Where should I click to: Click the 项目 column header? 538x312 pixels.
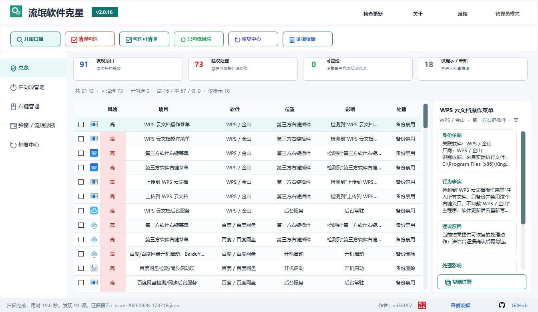(163, 109)
